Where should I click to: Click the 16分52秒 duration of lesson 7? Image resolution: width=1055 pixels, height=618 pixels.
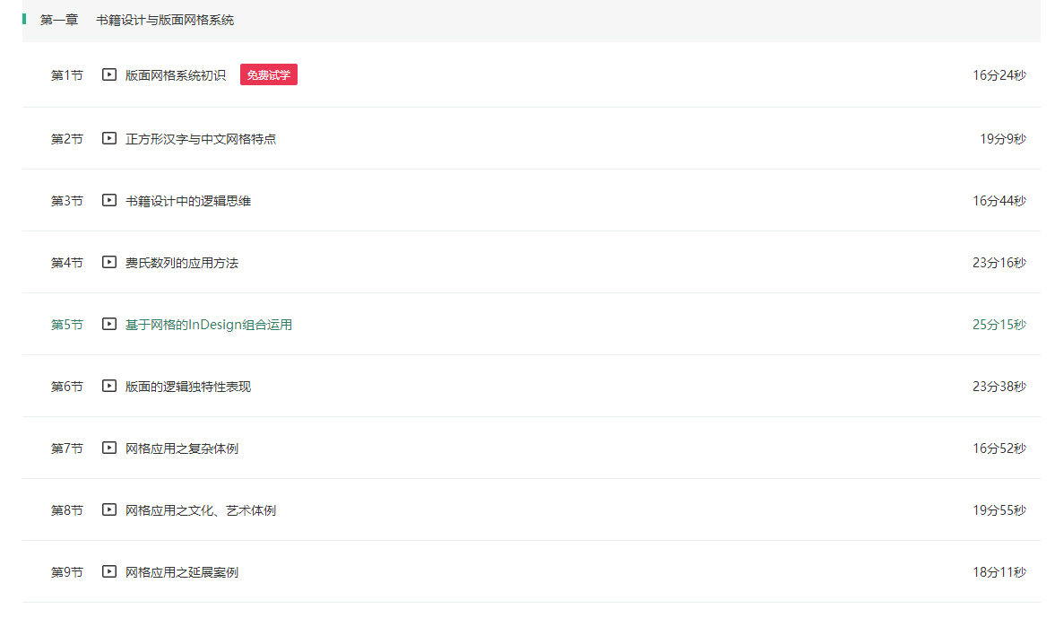[999, 448]
